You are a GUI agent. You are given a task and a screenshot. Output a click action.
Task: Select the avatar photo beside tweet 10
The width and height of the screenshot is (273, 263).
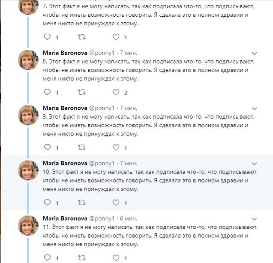tap(28, 170)
